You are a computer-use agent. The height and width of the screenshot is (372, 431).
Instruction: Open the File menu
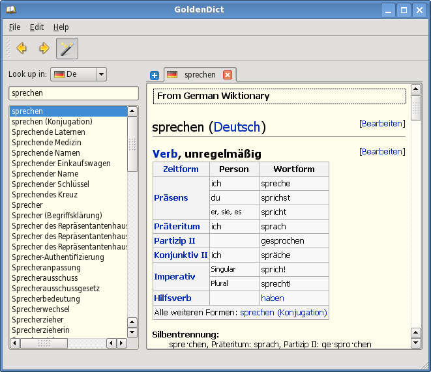[x=14, y=27]
